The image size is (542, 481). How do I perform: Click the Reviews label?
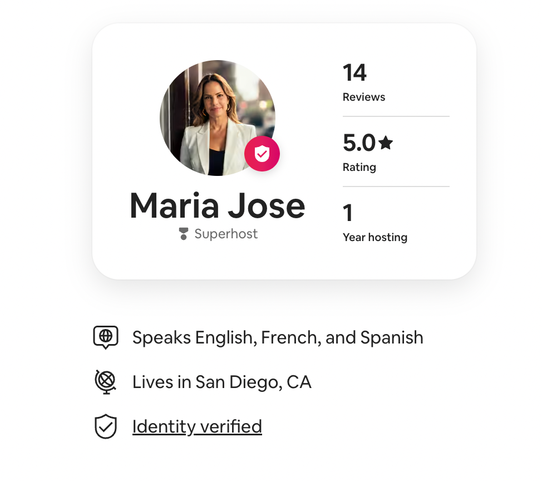click(363, 97)
